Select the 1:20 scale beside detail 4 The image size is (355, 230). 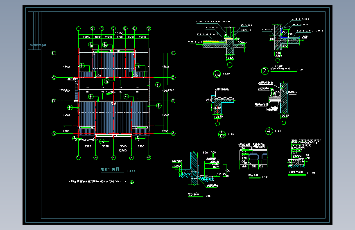point(278,131)
